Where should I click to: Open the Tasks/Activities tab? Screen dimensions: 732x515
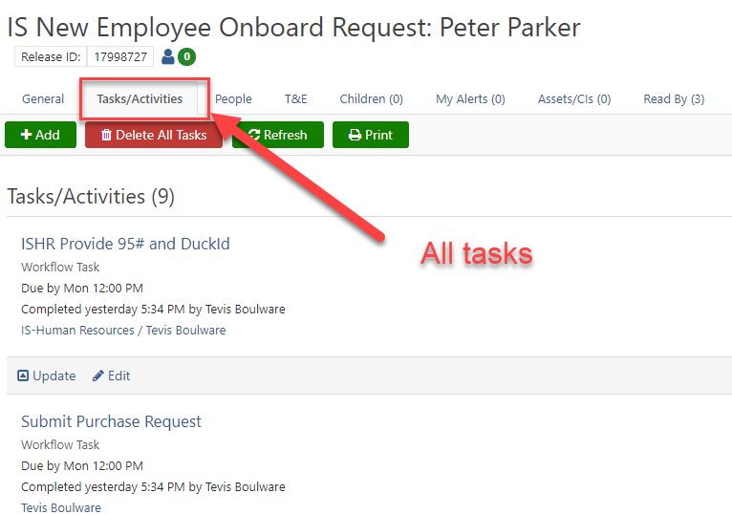point(140,99)
